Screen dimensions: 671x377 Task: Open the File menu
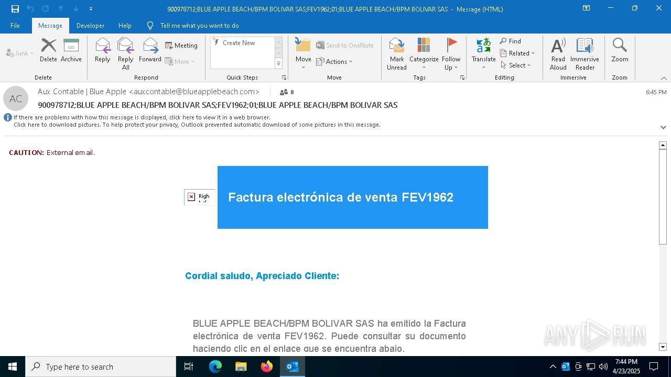click(15, 26)
